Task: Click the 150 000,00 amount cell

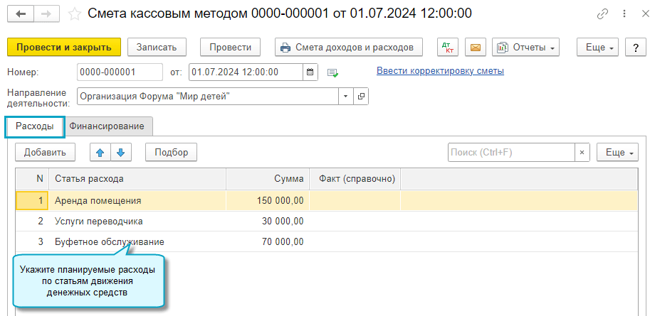Action: point(268,200)
